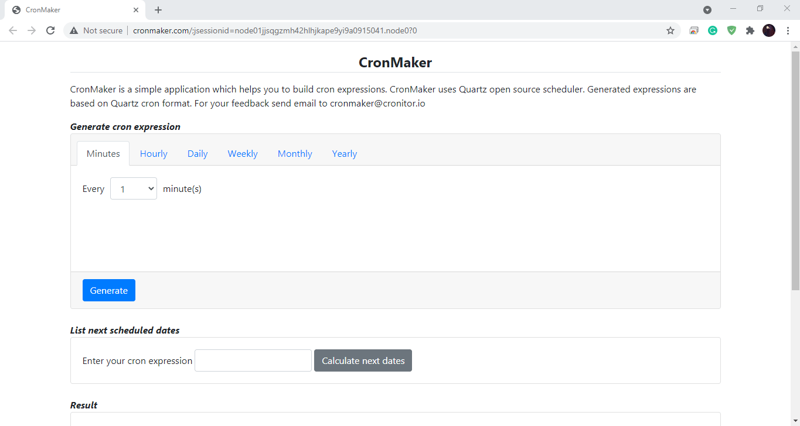Reload the page with refresh icon
The width and height of the screenshot is (800, 426).
50,30
